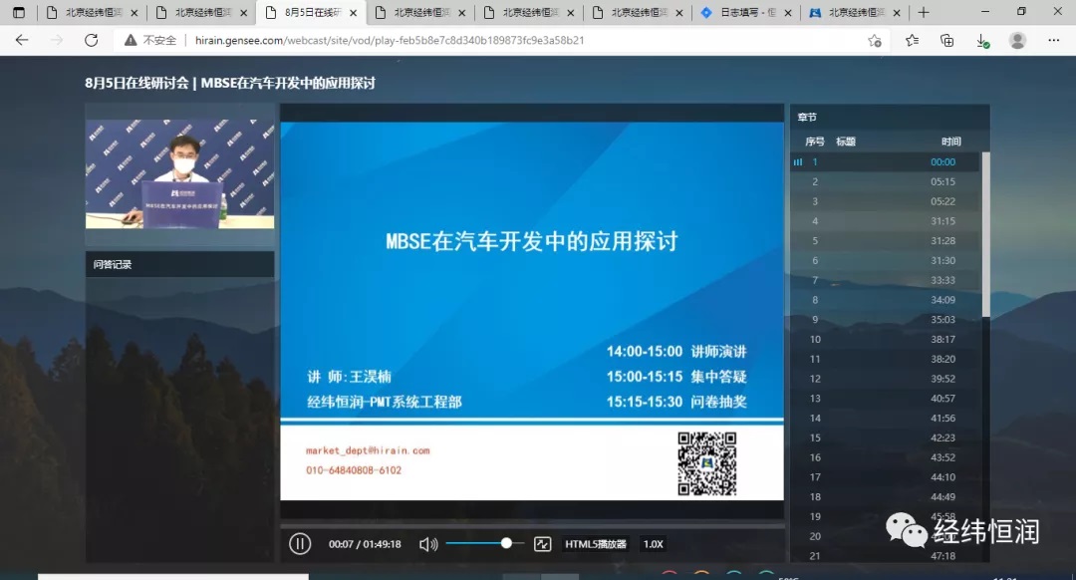1076x580 pixels.
Task: Click the 标题 column header
Action: tap(846, 142)
